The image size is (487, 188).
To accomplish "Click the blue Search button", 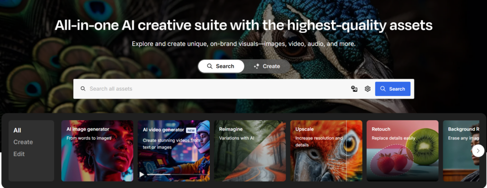I will click(392, 89).
